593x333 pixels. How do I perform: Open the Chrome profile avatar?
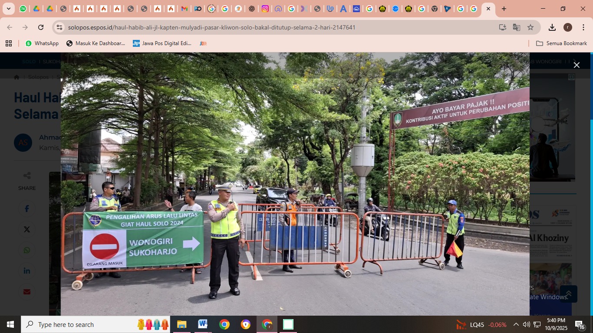click(x=568, y=27)
